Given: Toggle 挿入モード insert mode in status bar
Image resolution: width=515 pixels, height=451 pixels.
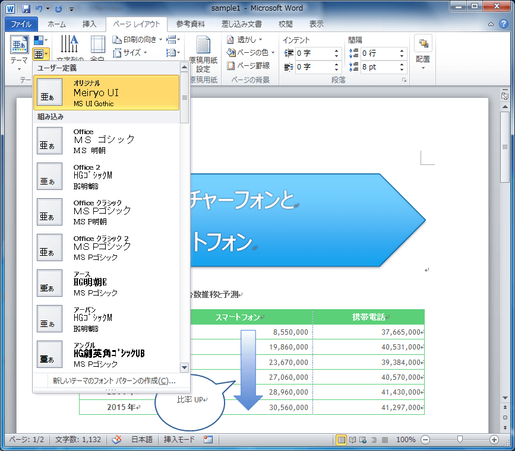Looking at the screenshot, I should point(179,440).
